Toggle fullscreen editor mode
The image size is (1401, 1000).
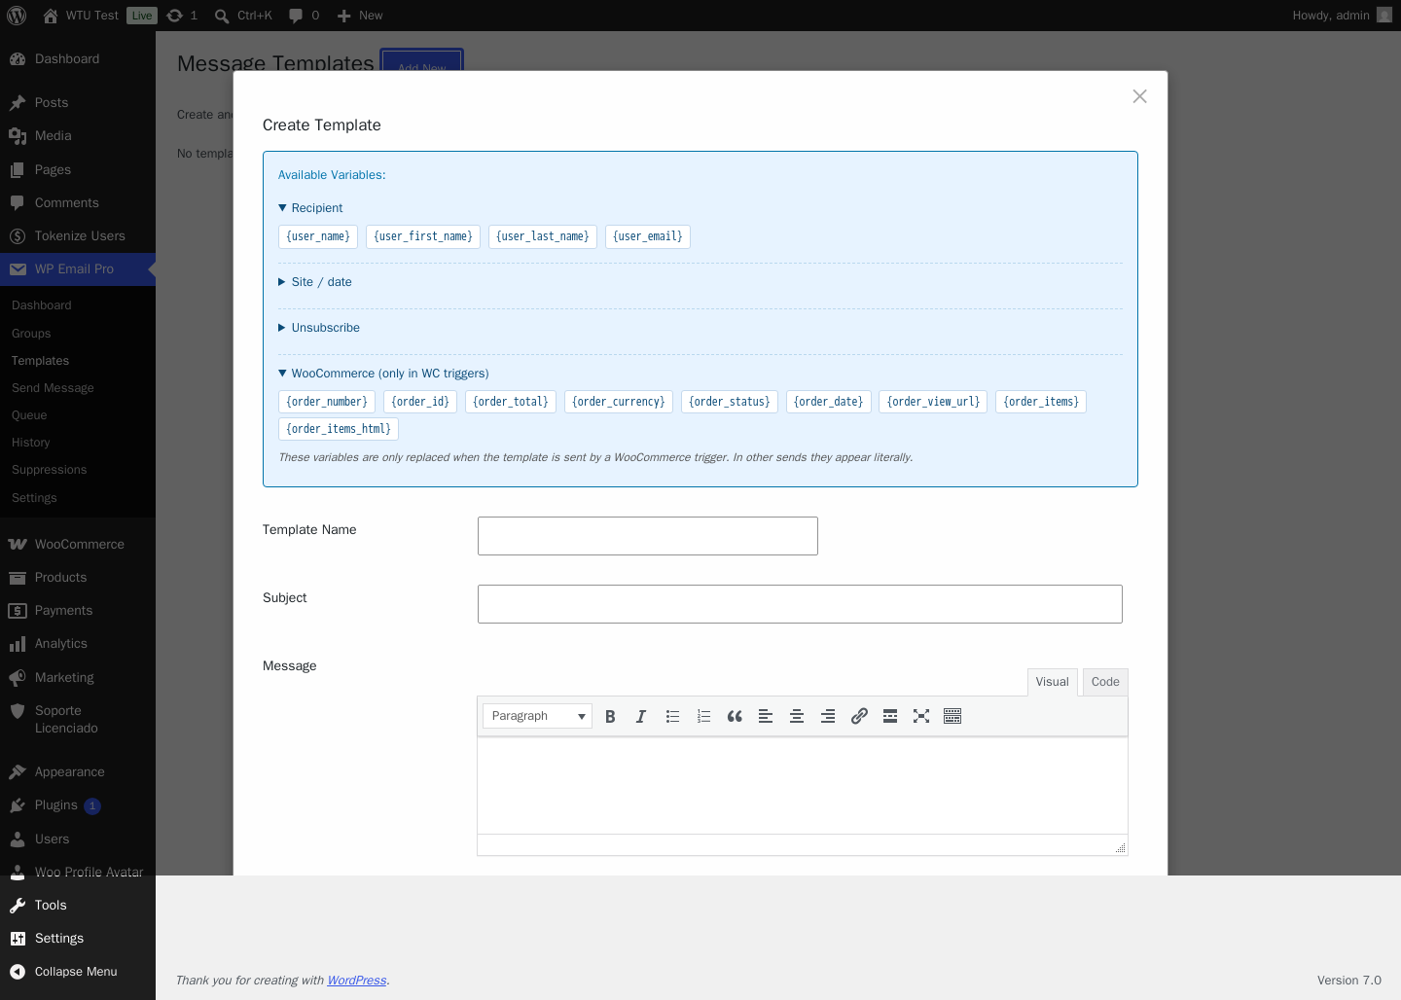coord(921,716)
